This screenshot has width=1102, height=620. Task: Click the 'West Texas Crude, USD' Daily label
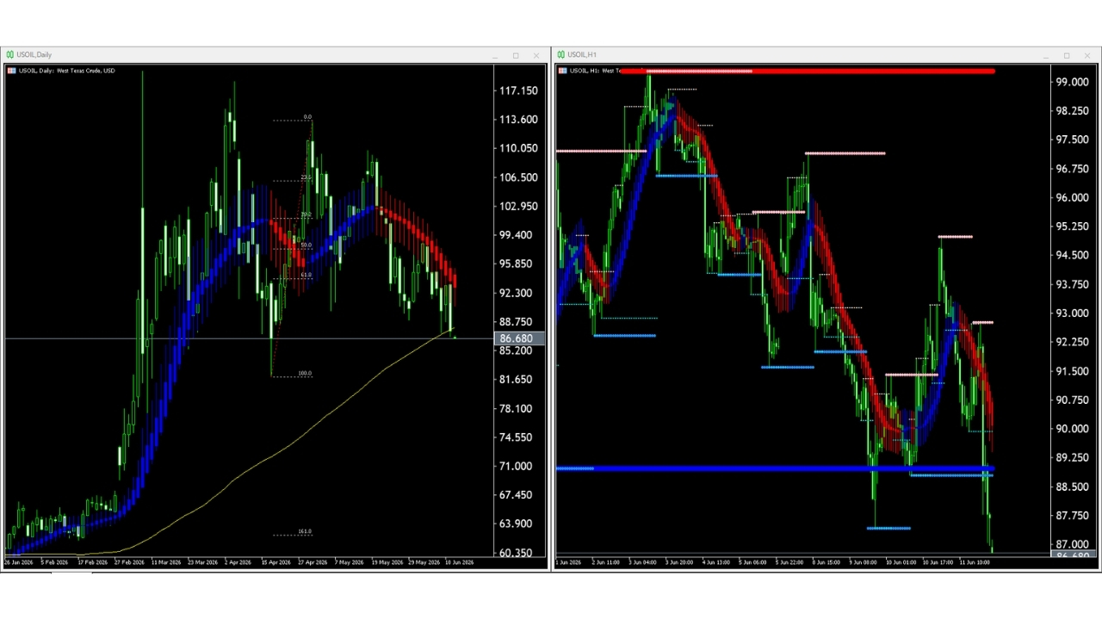pos(86,71)
